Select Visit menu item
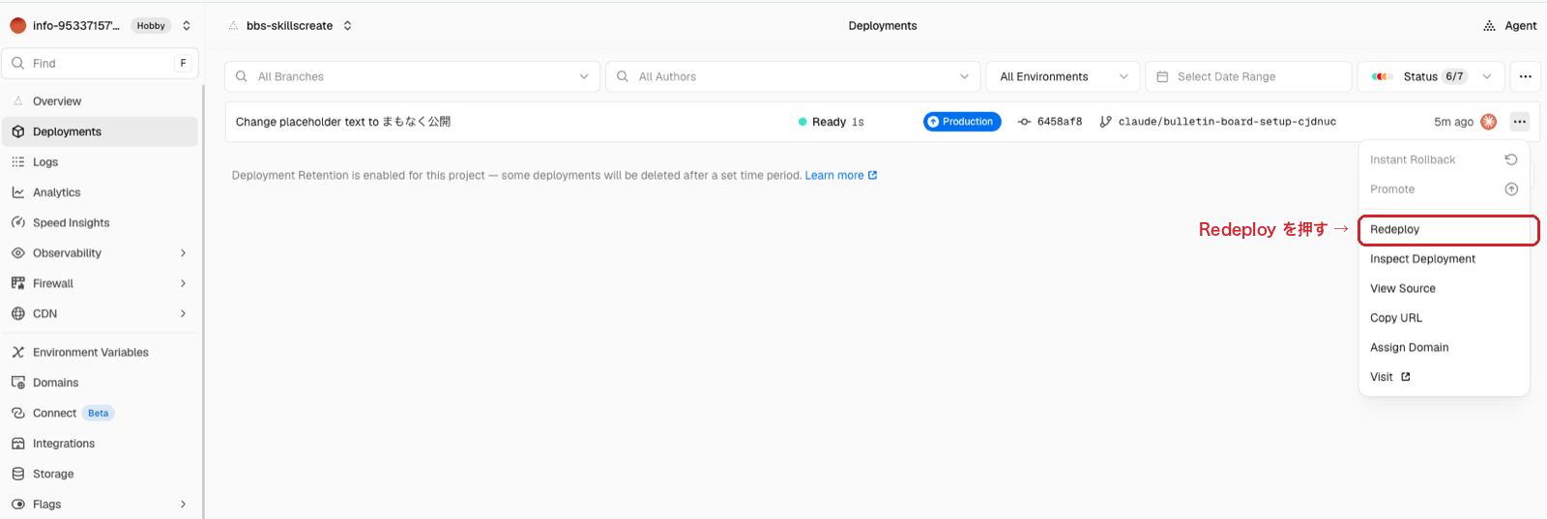This screenshot has height=519, width=1547. tap(1444, 377)
